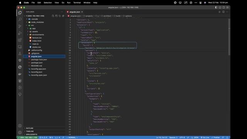Click Go Live in status bar
This screenshot has width=247, height=139.
pos(205,137)
